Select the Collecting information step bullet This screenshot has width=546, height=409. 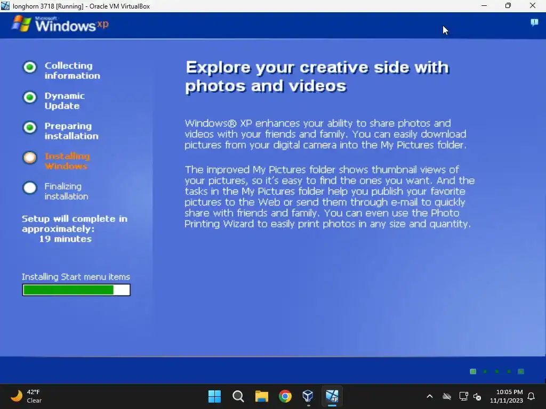(30, 67)
